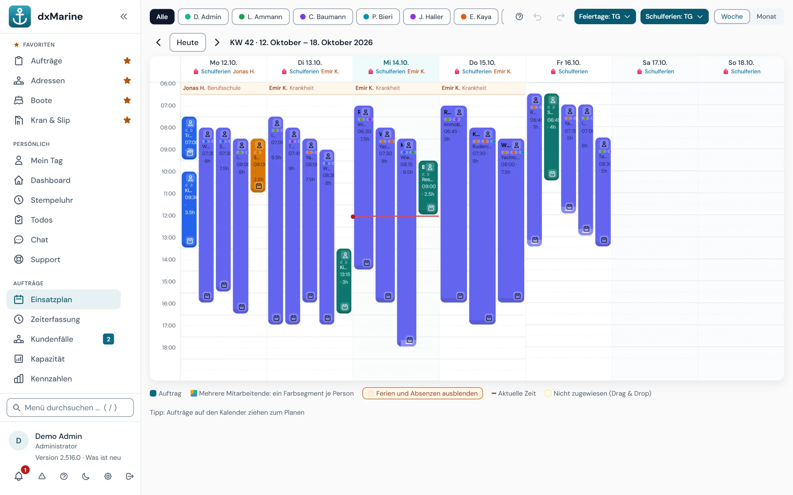Click the Heute button
The height and width of the screenshot is (495, 793).
coord(188,43)
